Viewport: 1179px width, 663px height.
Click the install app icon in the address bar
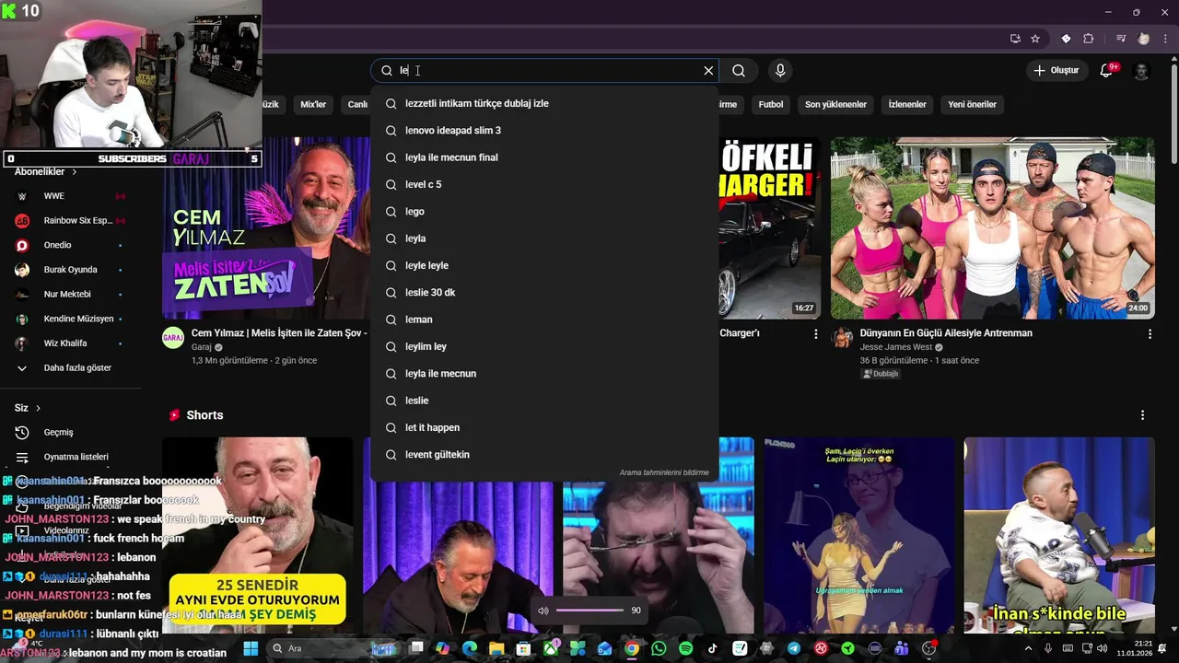pyautogui.click(x=1015, y=39)
